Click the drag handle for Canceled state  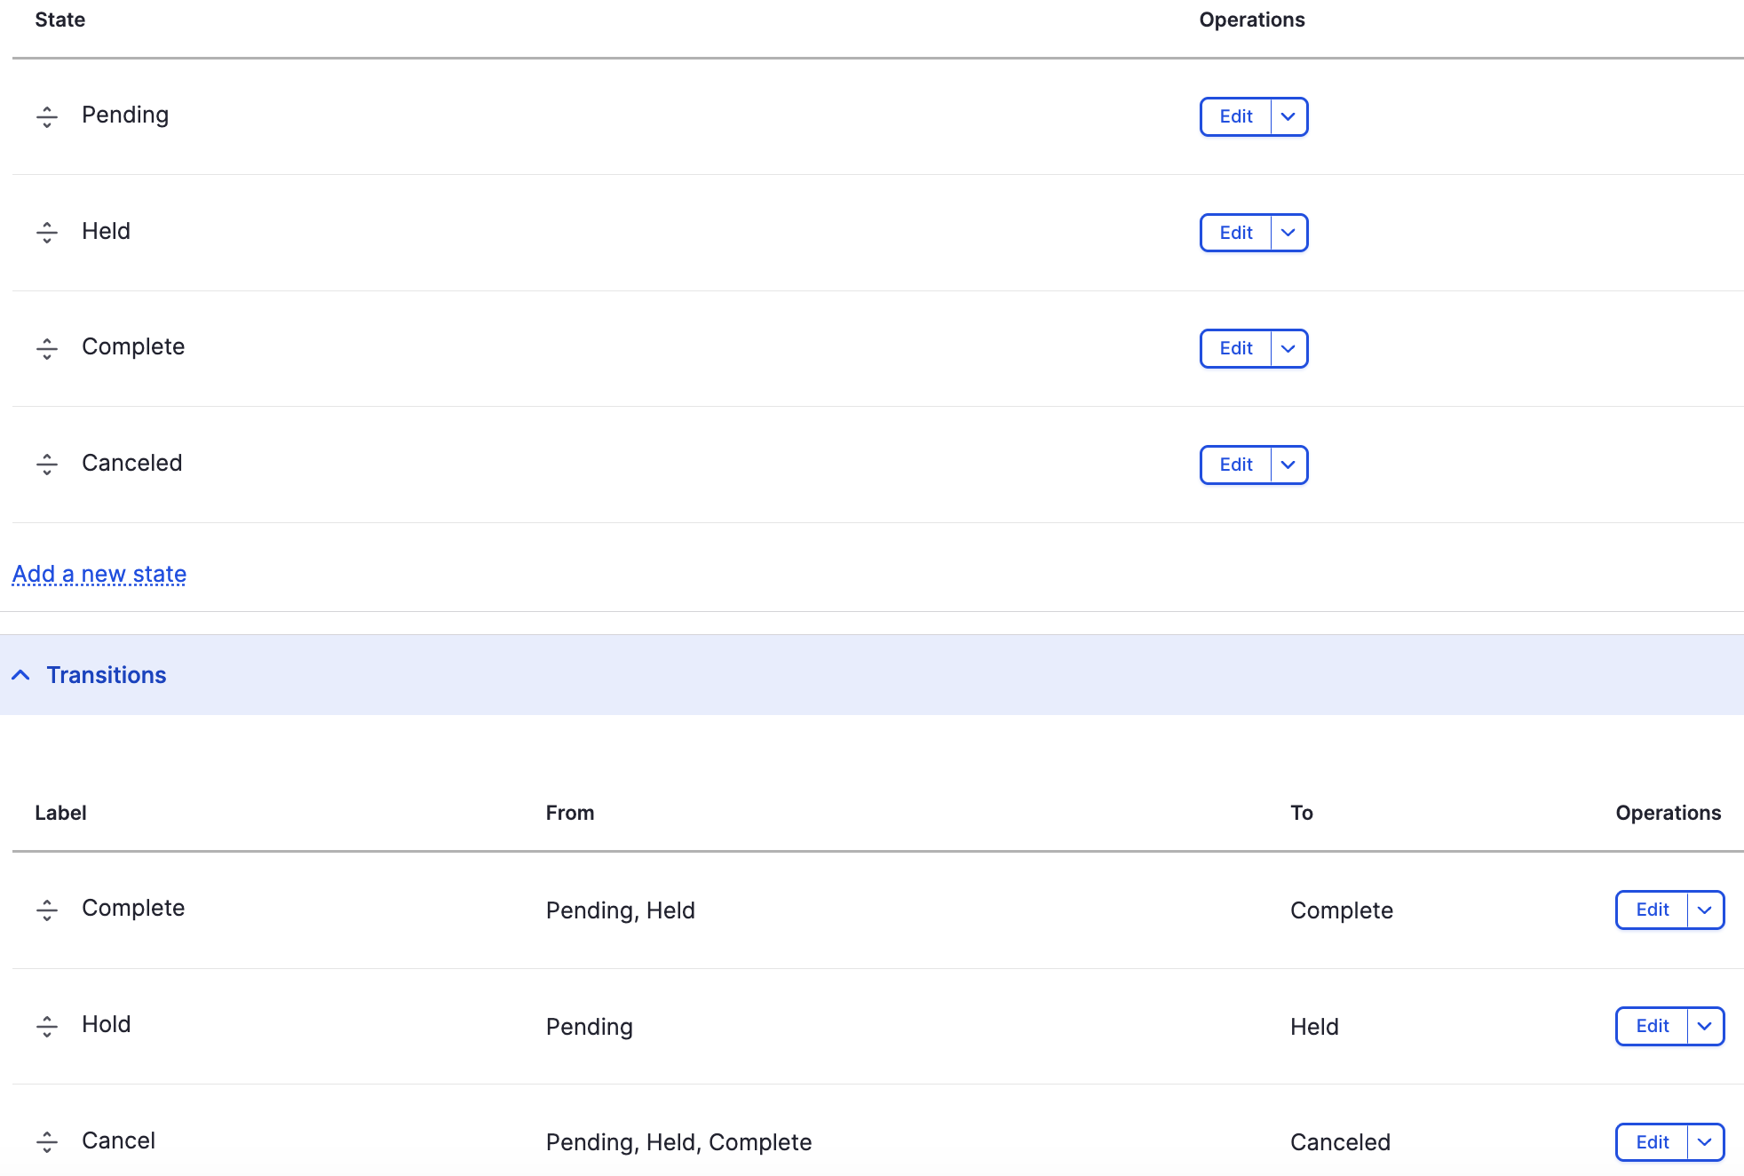click(x=47, y=465)
